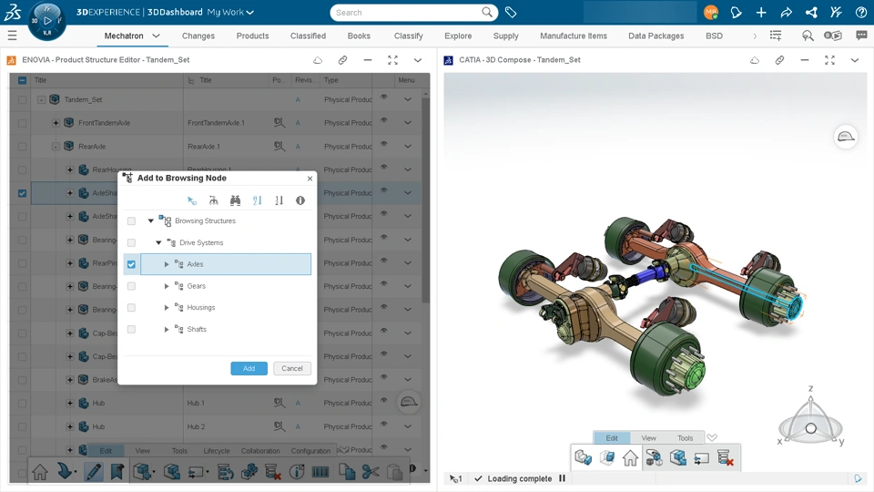Click the delete icon in 3D Compose toolbar

click(x=726, y=458)
